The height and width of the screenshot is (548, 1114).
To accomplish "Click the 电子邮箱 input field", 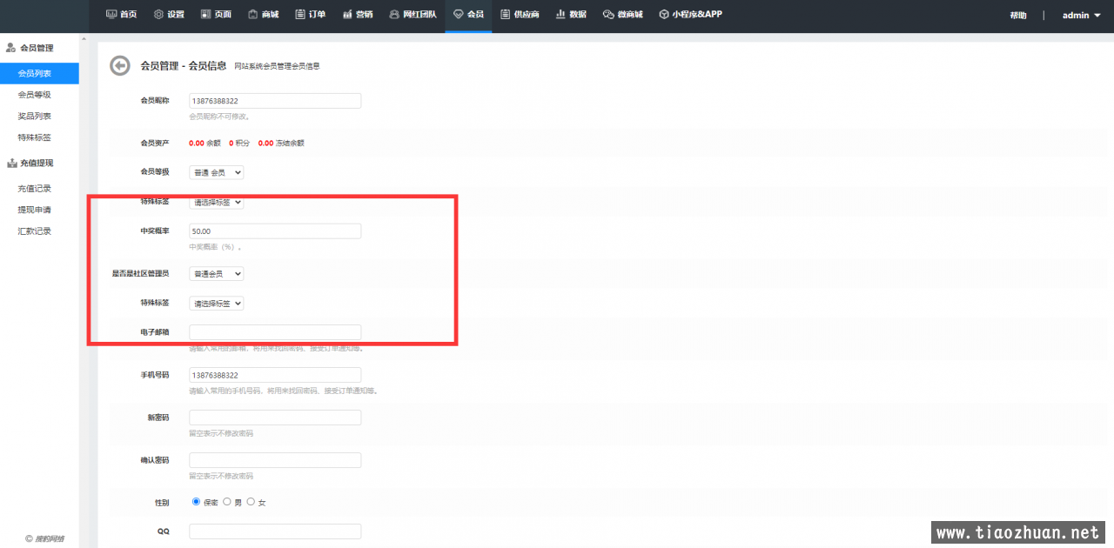I will pyautogui.click(x=275, y=332).
